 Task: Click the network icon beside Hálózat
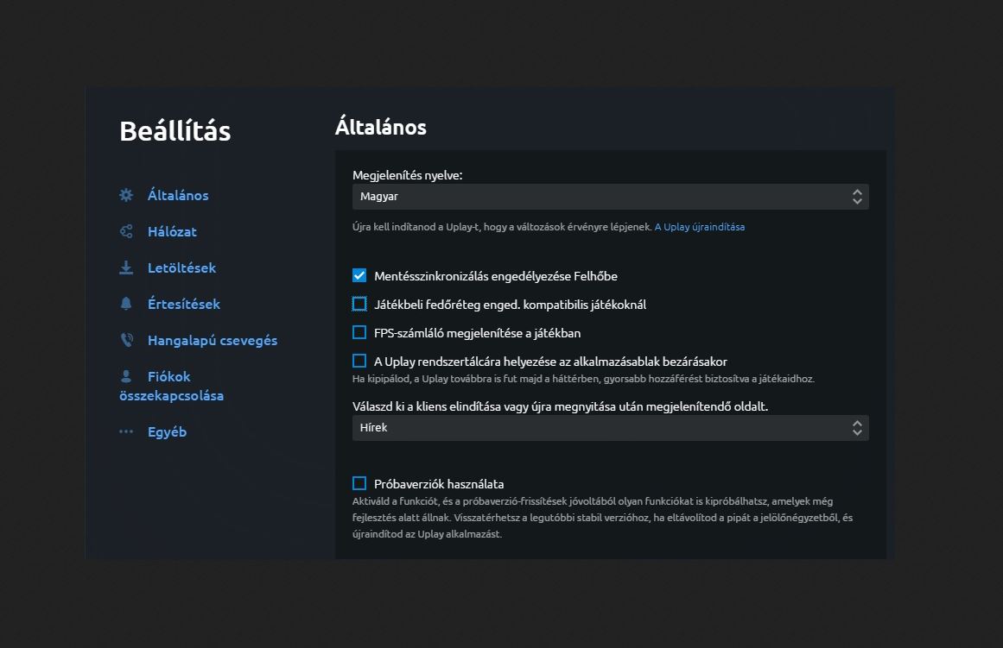pos(126,231)
